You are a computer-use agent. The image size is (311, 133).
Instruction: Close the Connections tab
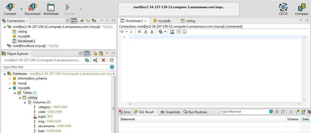(x=27, y=21)
